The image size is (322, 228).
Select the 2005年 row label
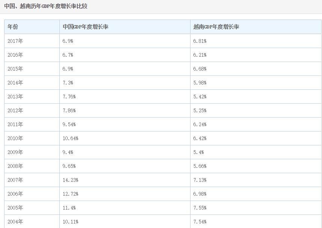point(15,208)
